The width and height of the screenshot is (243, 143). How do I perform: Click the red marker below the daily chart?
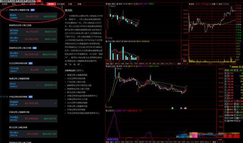[185, 108]
